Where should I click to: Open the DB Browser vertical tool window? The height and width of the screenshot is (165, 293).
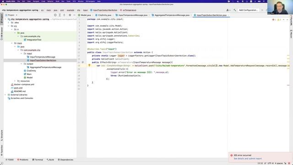click(2, 33)
